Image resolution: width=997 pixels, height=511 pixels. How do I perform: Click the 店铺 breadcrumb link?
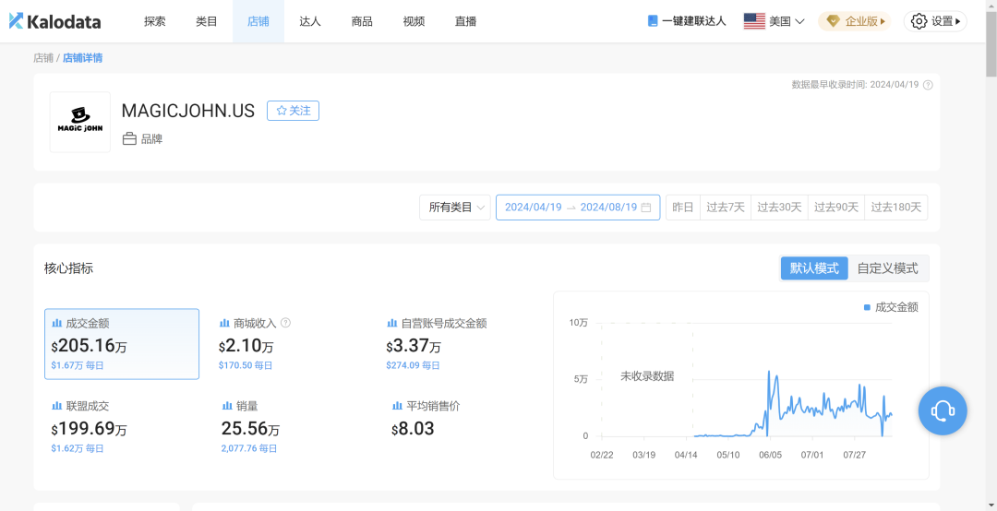[x=43, y=58]
